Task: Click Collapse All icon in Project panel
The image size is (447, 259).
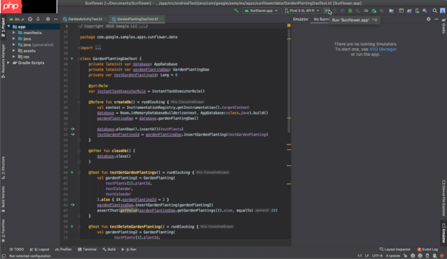Action: (38, 19)
